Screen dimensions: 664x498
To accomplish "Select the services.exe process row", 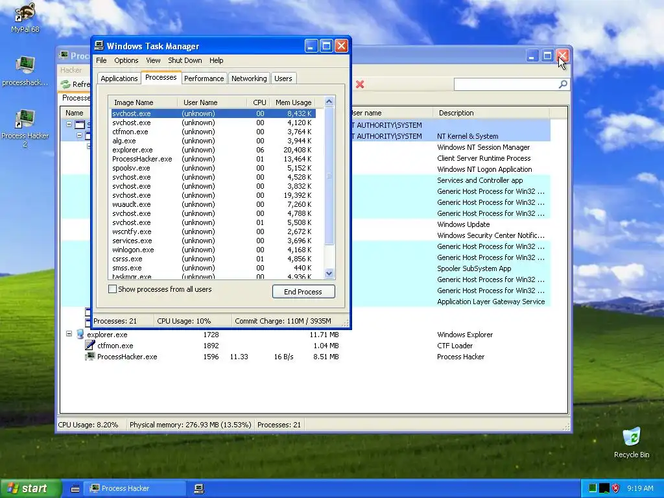I will coord(213,241).
